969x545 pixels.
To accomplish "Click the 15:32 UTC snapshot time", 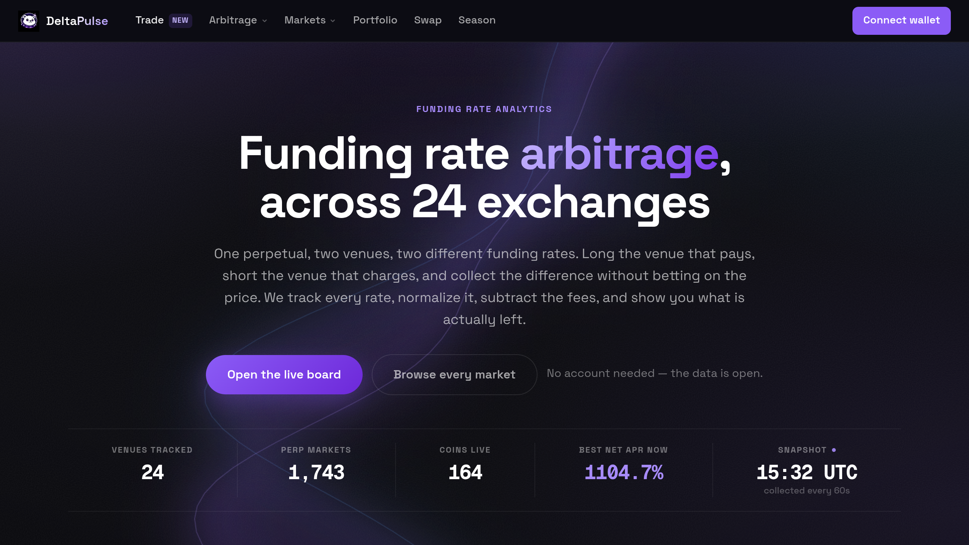I will (x=807, y=472).
